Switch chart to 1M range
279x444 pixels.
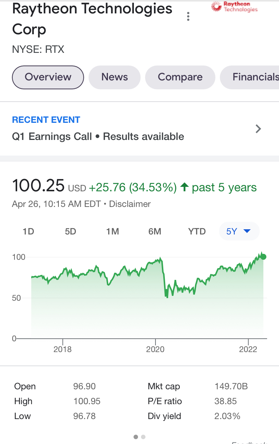pyautogui.click(x=112, y=231)
